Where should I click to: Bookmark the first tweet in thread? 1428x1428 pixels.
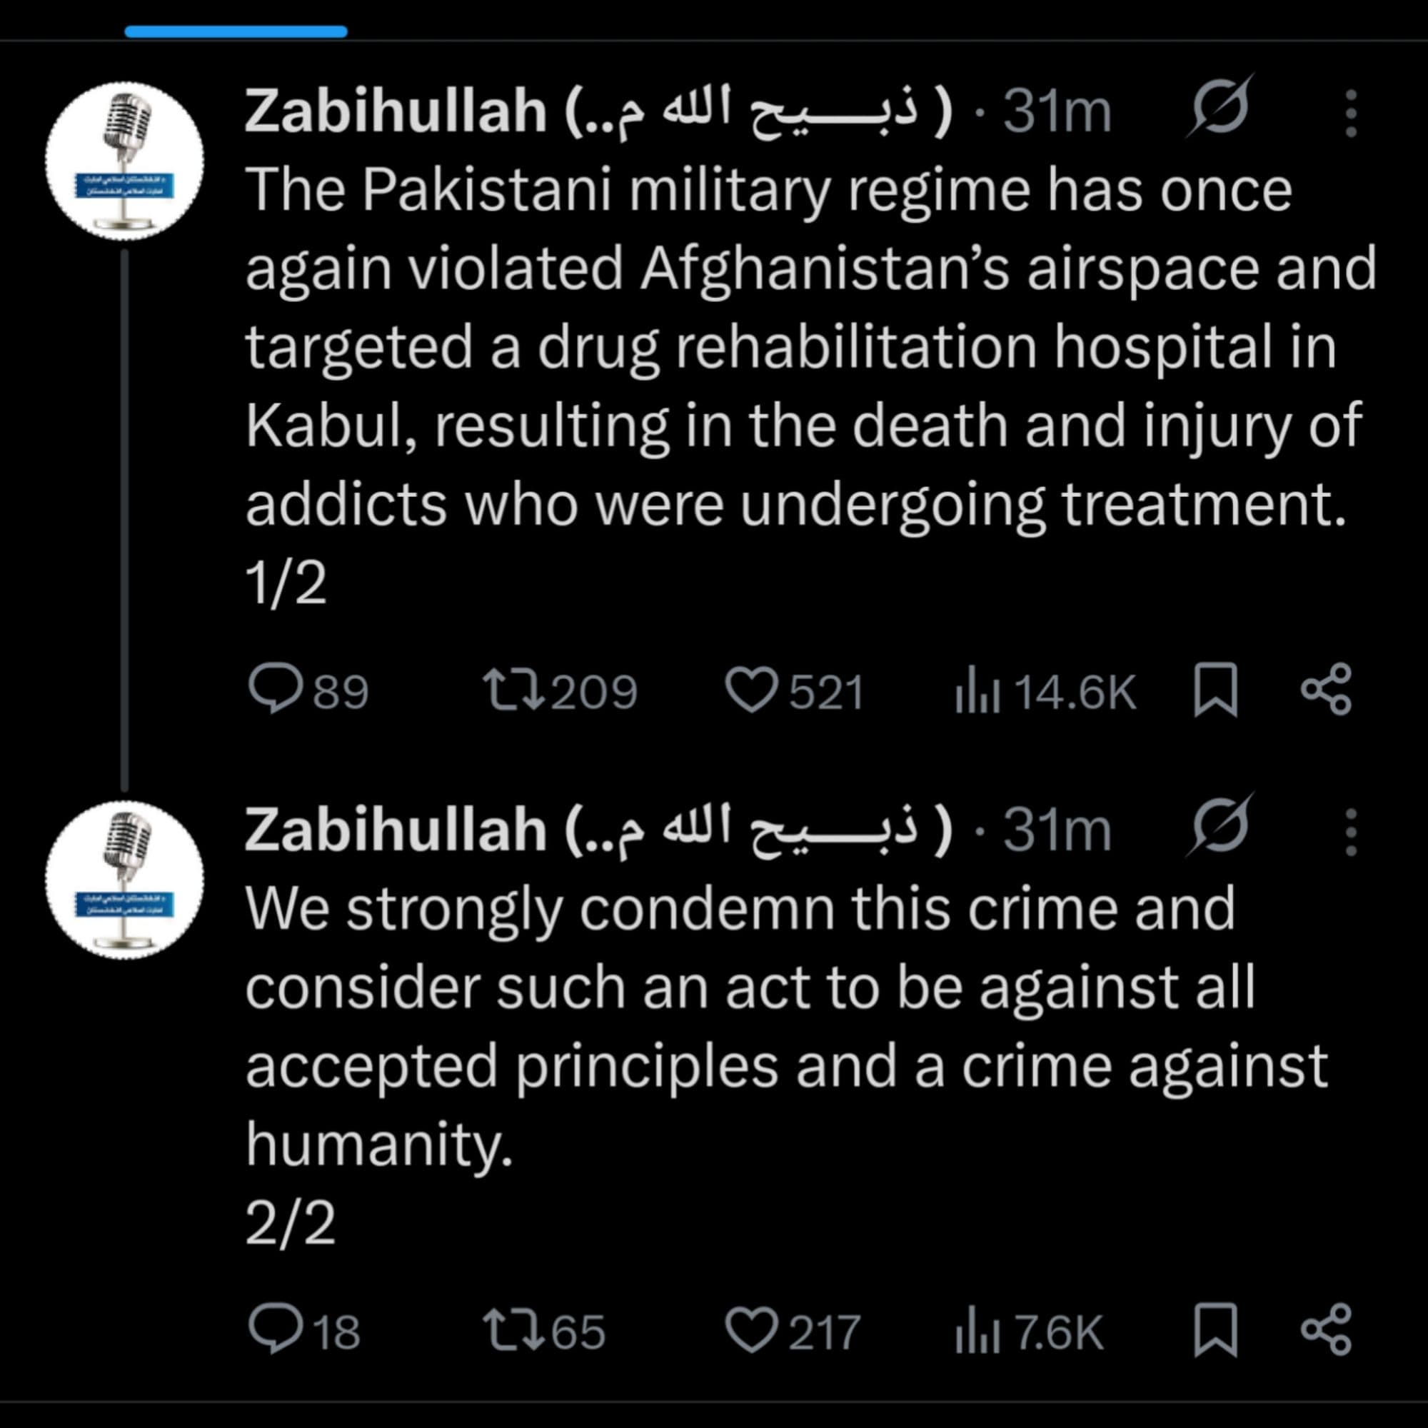point(1215,690)
